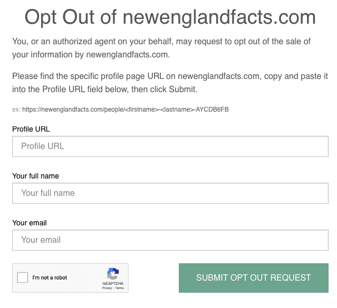Click the Your email field label
The width and height of the screenshot is (337, 308).
tap(30, 223)
